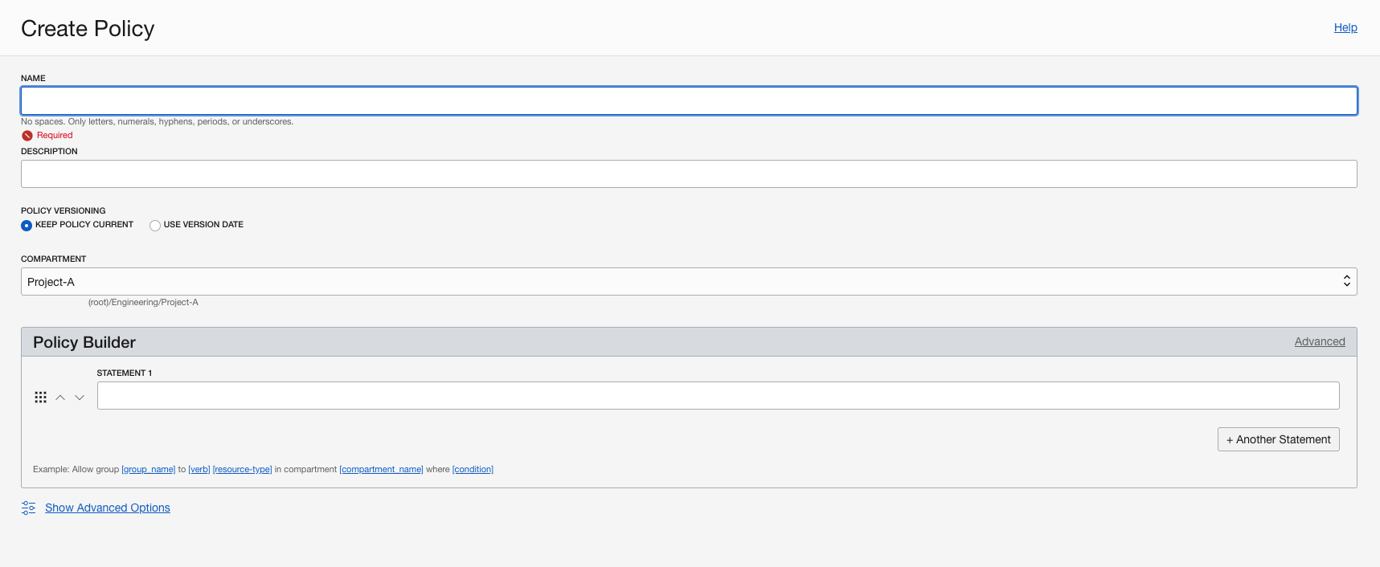The image size is (1380, 567).
Task: Select Use Version Date radio option
Action: pos(155,226)
